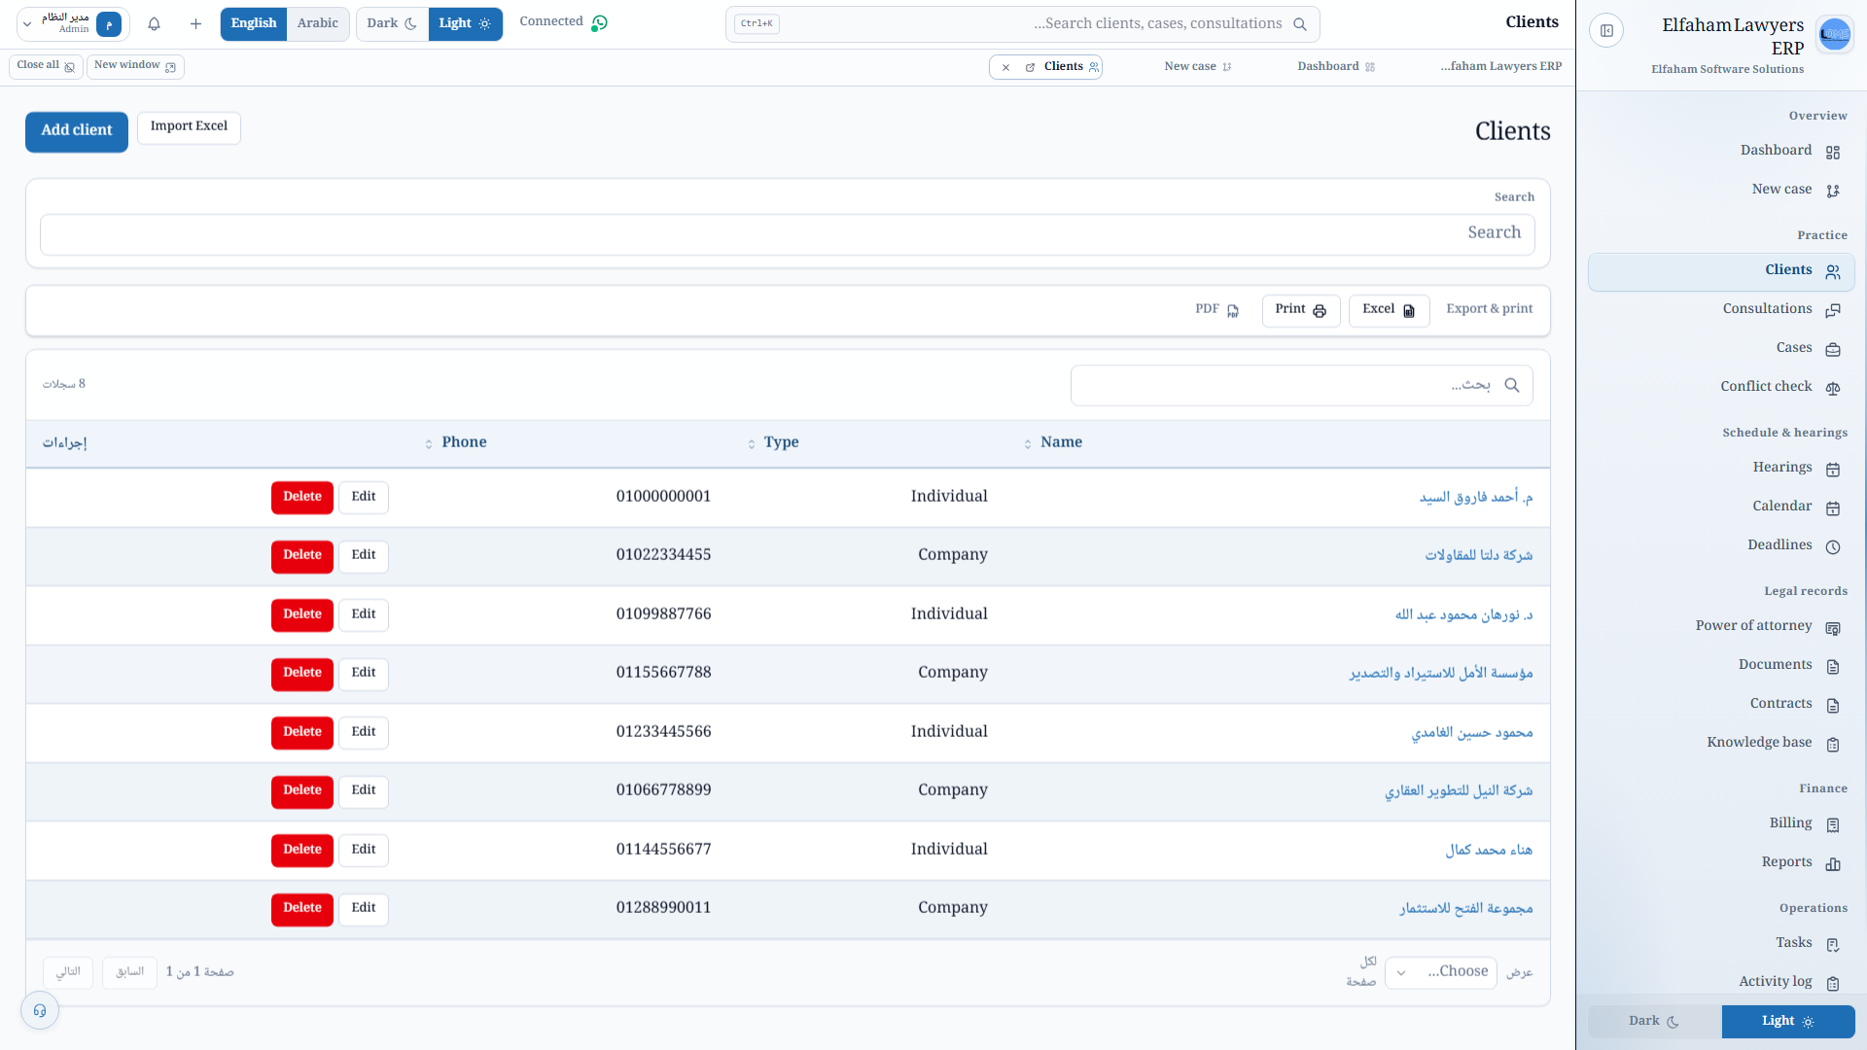Screen dimensions: 1867x1050
Task: Export the client list to Excel
Action: tap(1389, 311)
